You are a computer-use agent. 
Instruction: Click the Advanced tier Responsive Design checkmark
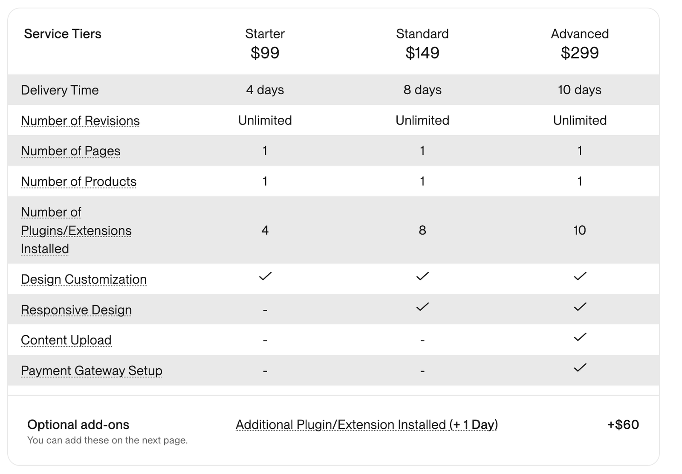tap(580, 307)
